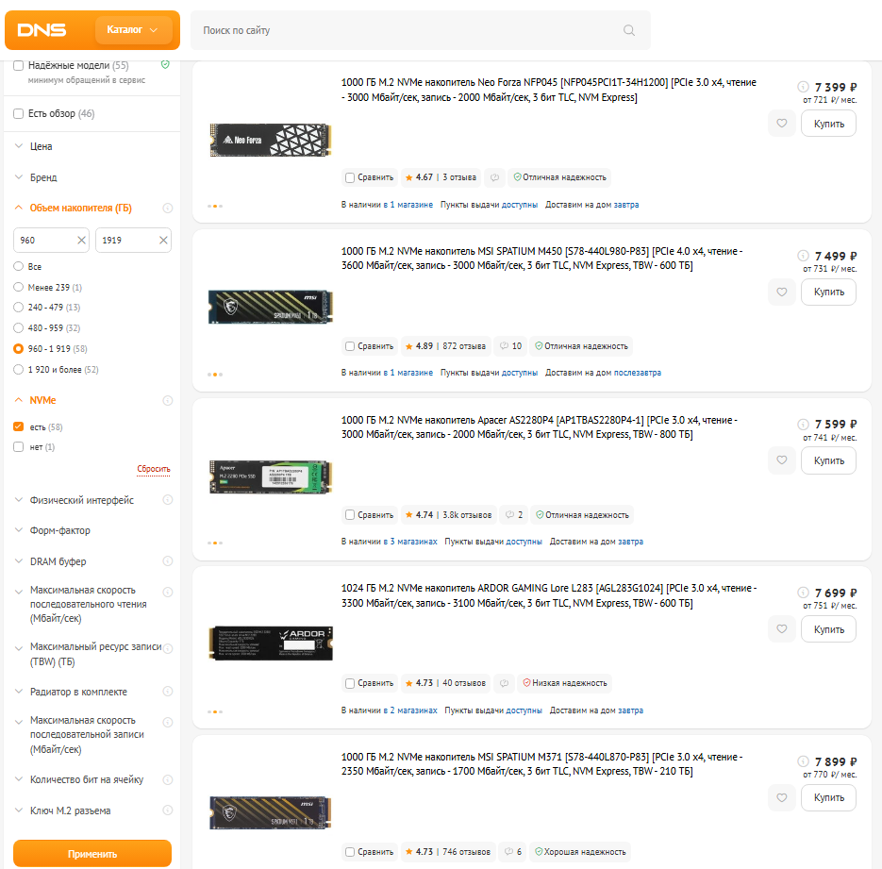Open price info icon next to 7 599 ₽
882x869 pixels.
point(804,424)
